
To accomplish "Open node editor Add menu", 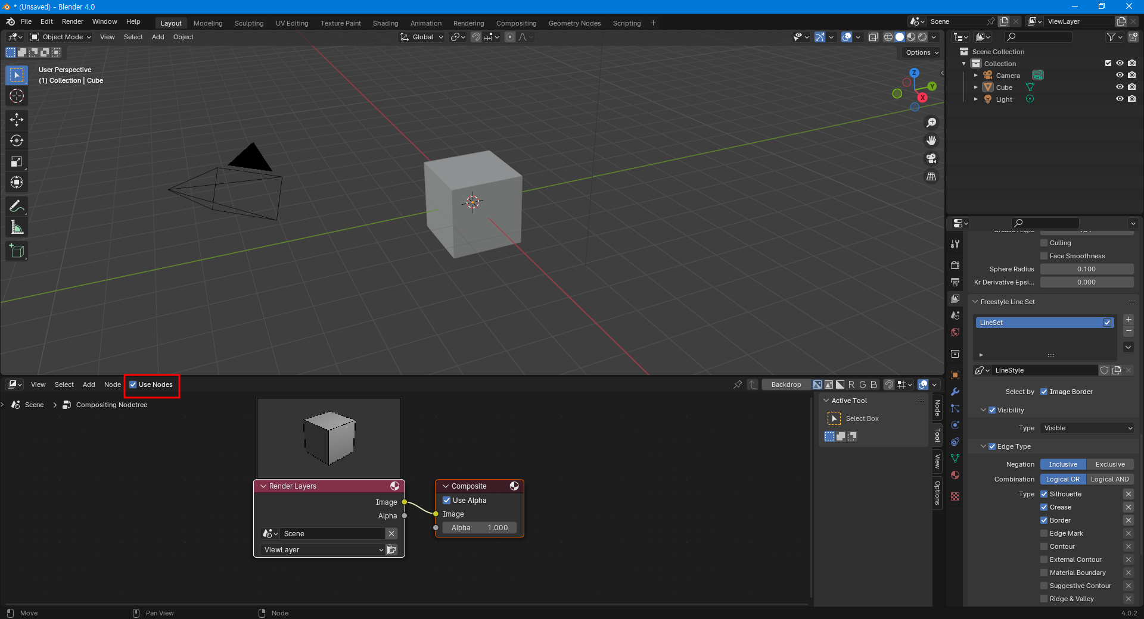I will click(x=89, y=384).
